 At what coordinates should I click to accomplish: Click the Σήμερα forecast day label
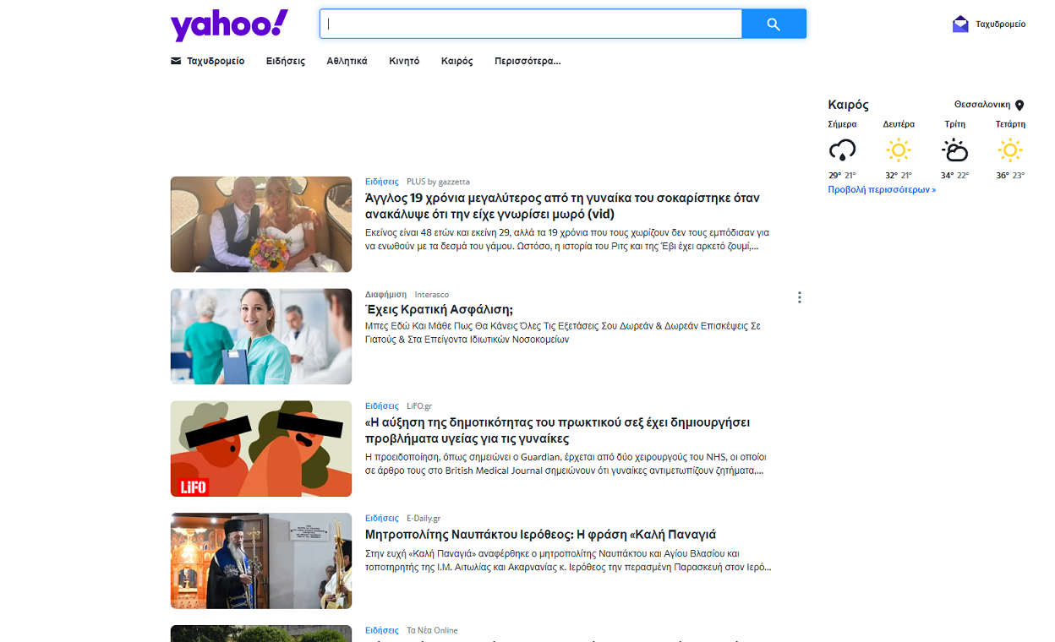pos(842,124)
